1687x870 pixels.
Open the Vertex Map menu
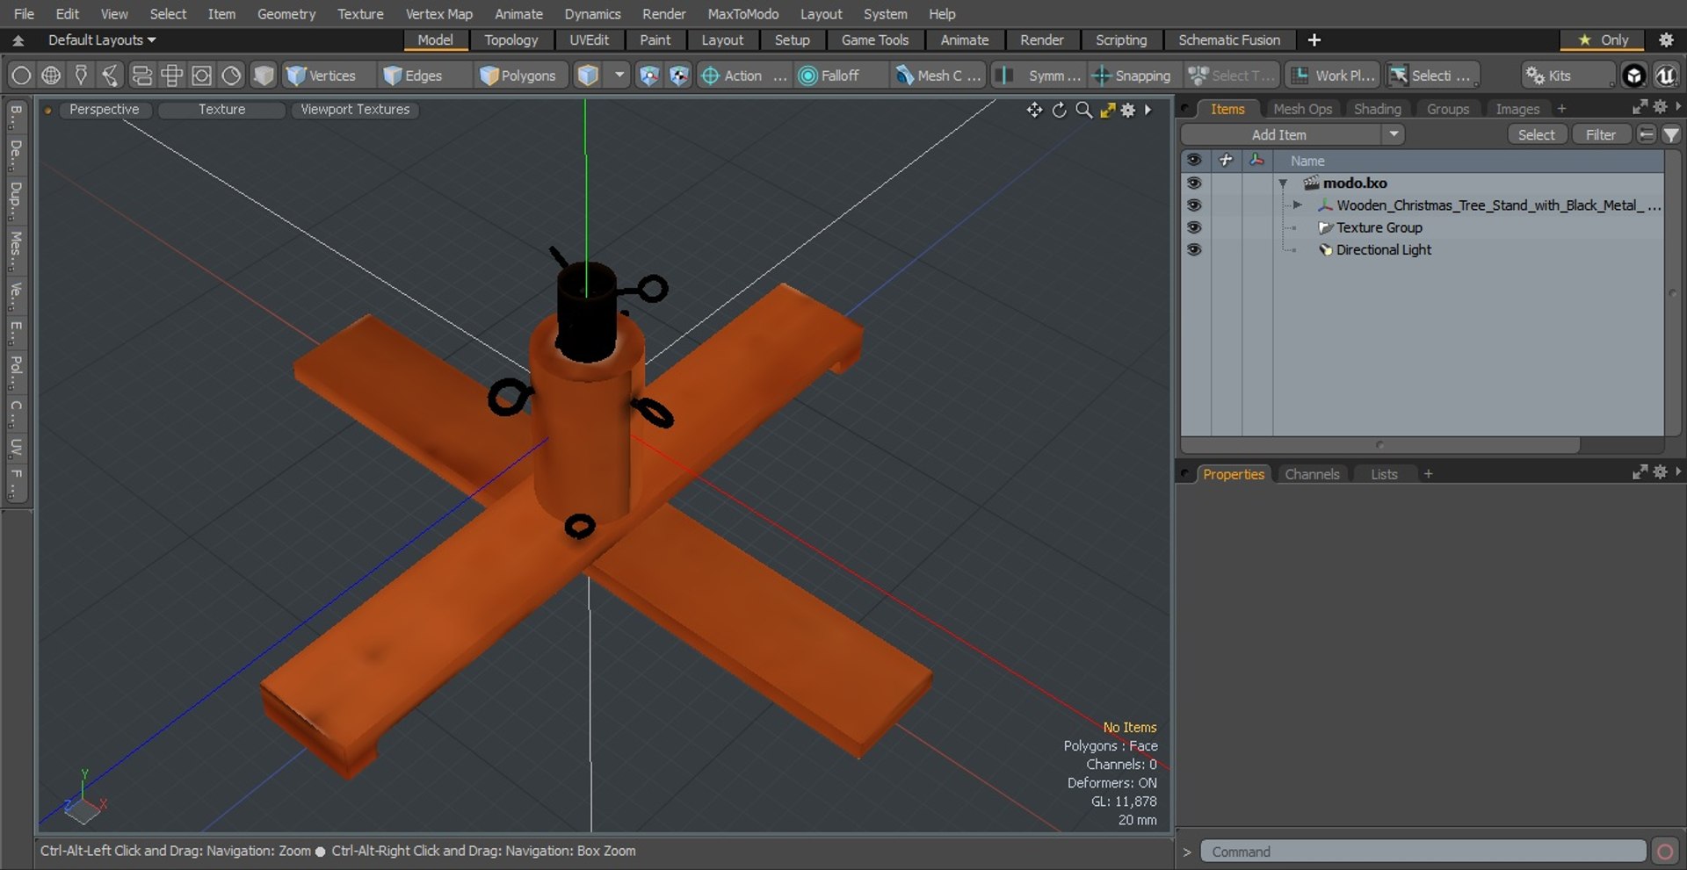coord(438,14)
